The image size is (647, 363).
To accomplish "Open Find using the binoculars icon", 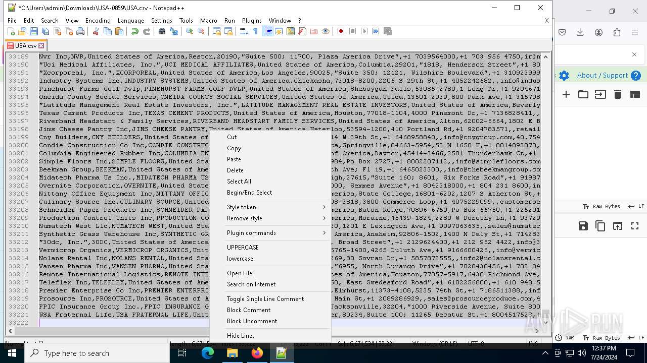I will 162,31.
